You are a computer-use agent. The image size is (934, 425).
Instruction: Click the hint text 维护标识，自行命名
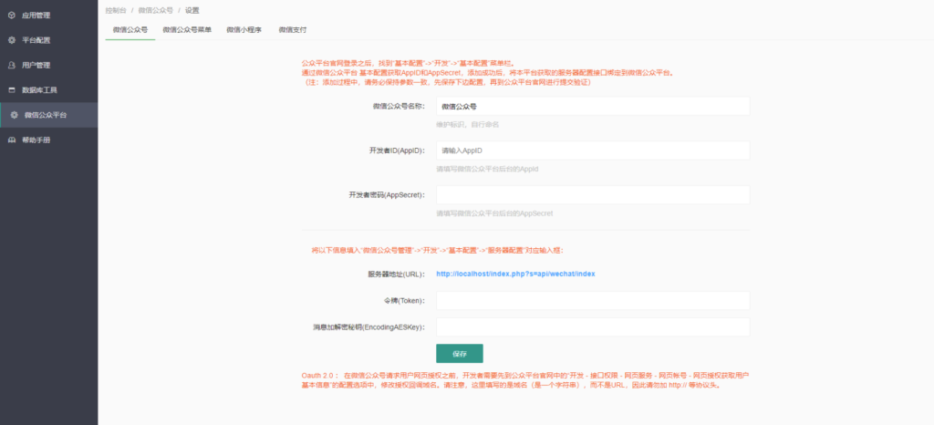pos(468,125)
